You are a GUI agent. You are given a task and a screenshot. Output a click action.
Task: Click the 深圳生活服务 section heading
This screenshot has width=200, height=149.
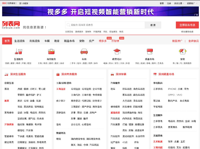click(18, 74)
